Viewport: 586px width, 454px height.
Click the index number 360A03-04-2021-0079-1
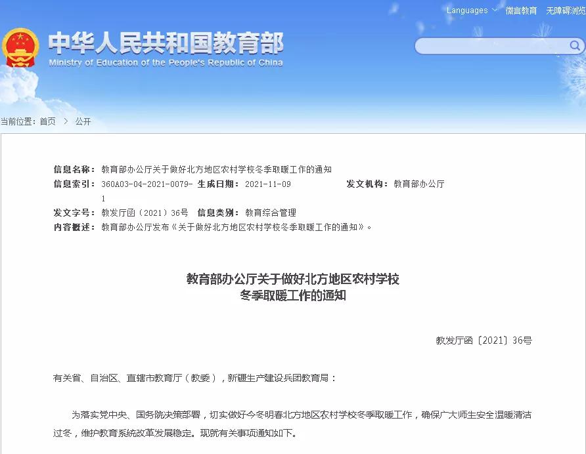click(146, 184)
